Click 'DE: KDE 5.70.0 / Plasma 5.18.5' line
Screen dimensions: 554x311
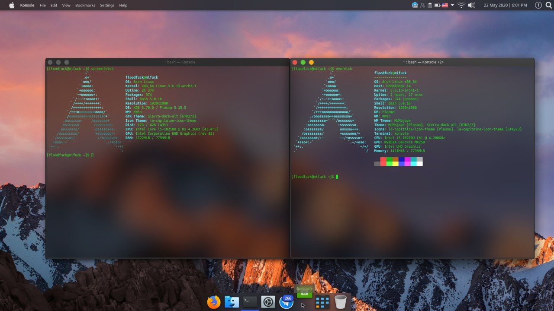point(155,108)
